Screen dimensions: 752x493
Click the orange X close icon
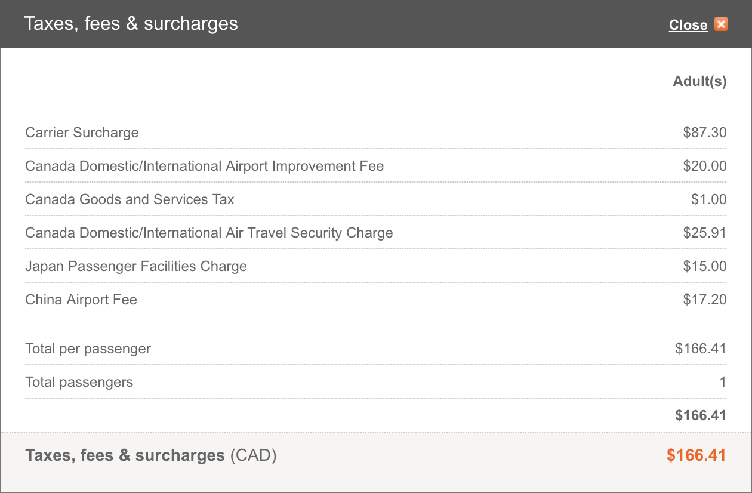click(721, 24)
